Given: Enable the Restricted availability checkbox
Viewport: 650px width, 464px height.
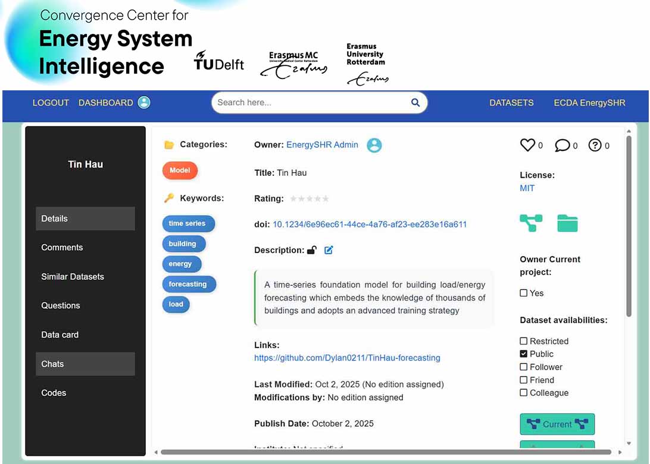Looking at the screenshot, I should pos(524,341).
